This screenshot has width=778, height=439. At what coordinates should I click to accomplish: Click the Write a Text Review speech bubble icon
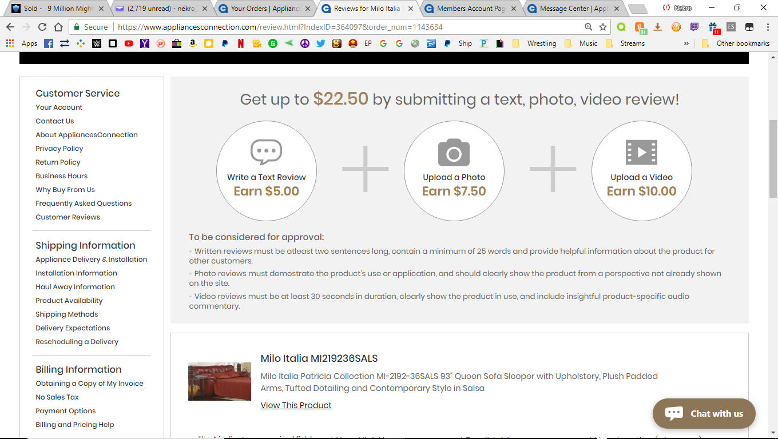(266, 153)
